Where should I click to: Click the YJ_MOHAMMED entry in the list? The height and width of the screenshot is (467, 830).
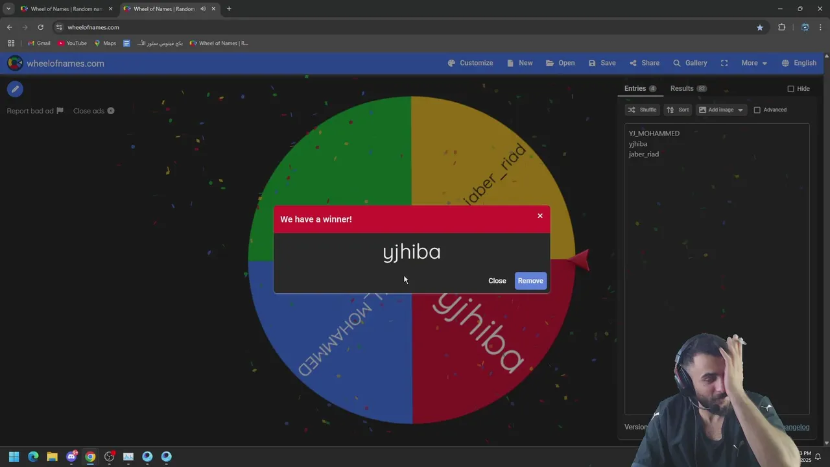654,134
